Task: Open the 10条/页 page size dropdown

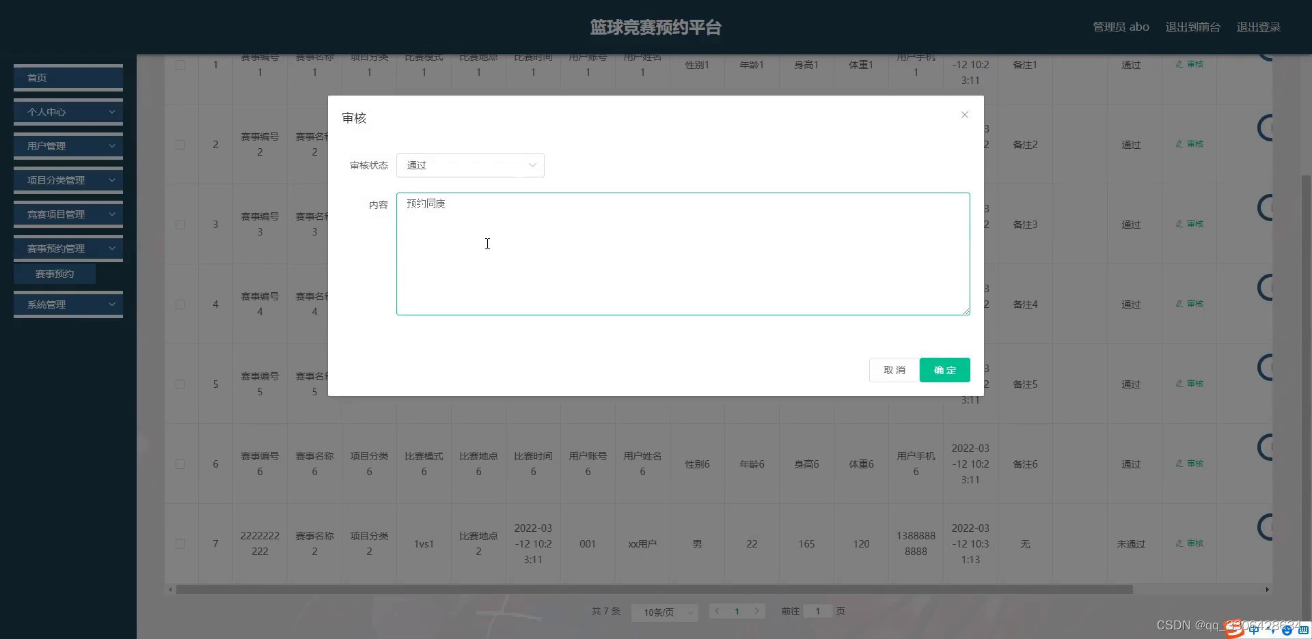Action: (664, 612)
